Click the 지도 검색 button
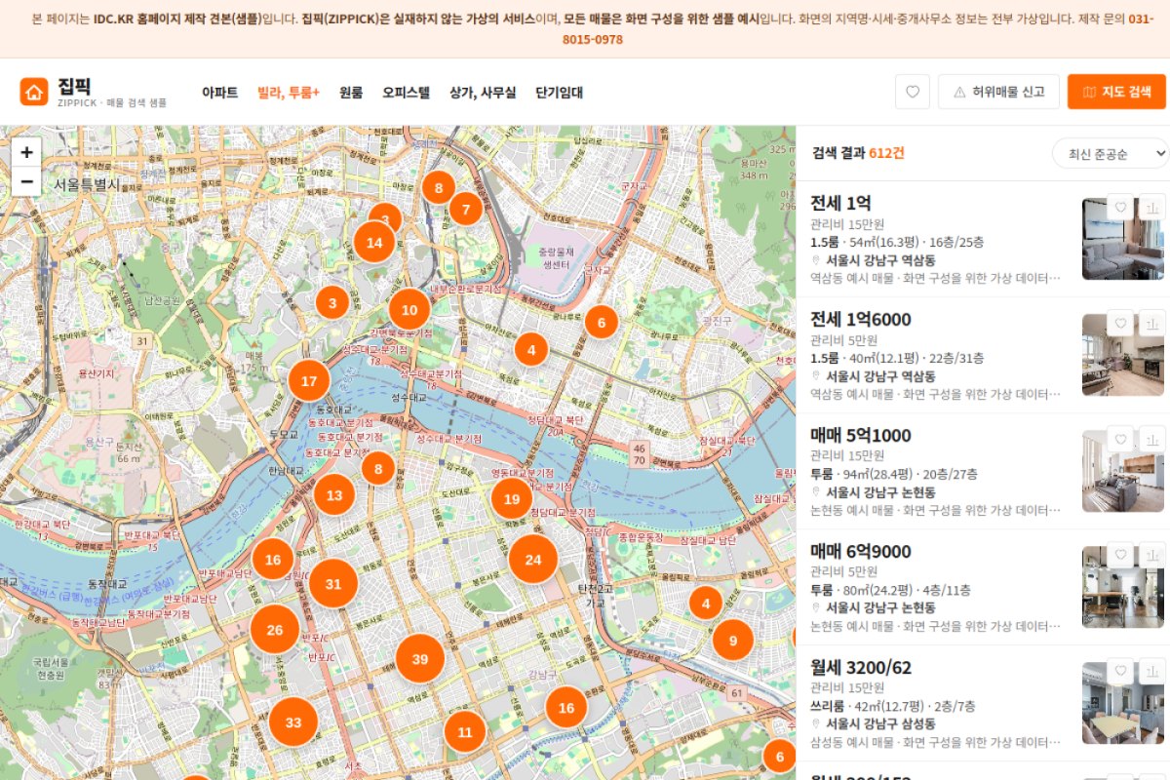The image size is (1170, 780). [x=1116, y=92]
